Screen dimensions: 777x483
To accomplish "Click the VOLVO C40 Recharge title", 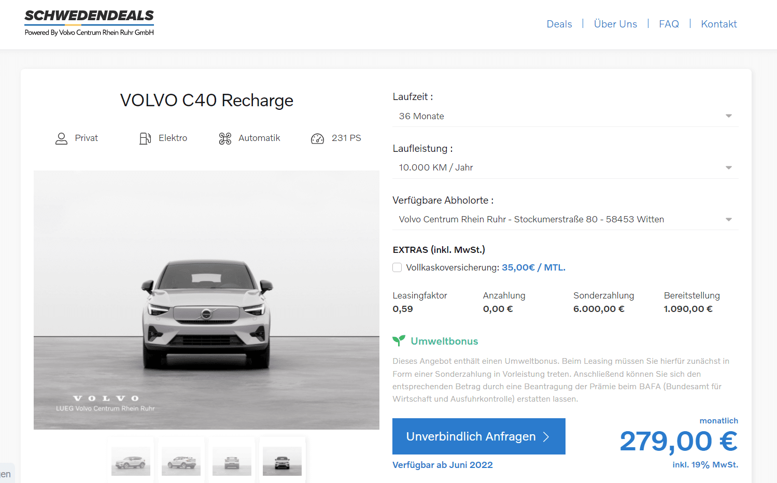I will 206,100.
